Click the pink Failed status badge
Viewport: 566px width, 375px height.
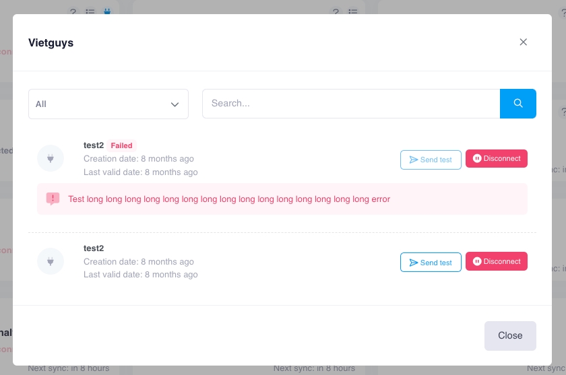[x=121, y=145]
